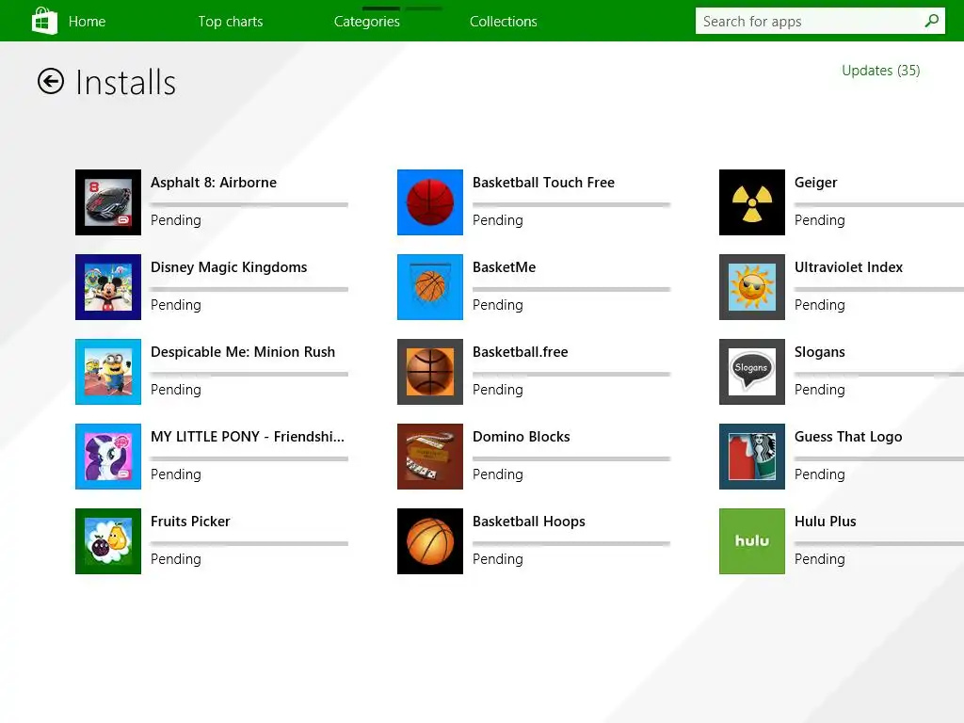The height and width of the screenshot is (723, 964).
Task: Click the Guess That Logo title
Action: point(848,437)
